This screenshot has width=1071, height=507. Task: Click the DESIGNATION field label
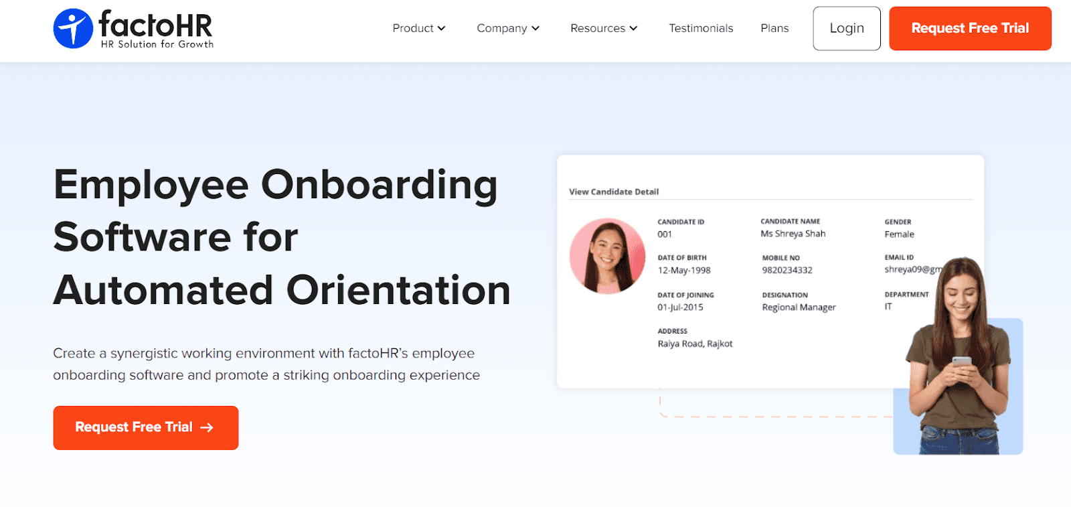(x=785, y=295)
